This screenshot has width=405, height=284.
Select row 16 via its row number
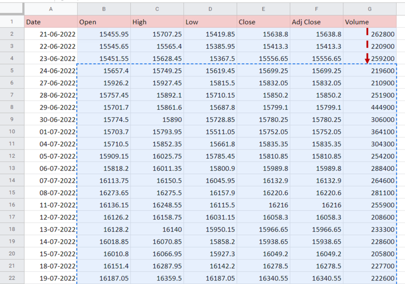pyautogui.click(x=12, y=205)
